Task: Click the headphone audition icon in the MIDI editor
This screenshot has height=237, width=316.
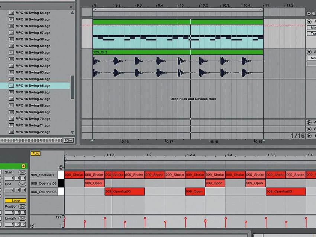Action: click(61, 167)
